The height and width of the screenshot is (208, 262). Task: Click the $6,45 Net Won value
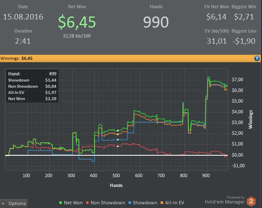tap(77, 22)
